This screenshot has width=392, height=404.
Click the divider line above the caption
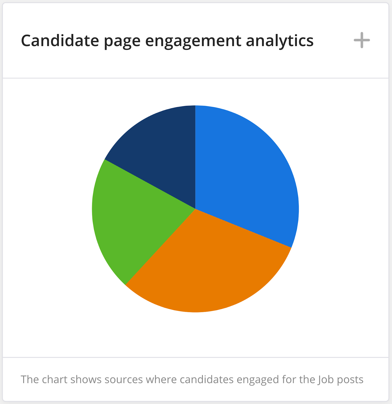tap(195, 357)
